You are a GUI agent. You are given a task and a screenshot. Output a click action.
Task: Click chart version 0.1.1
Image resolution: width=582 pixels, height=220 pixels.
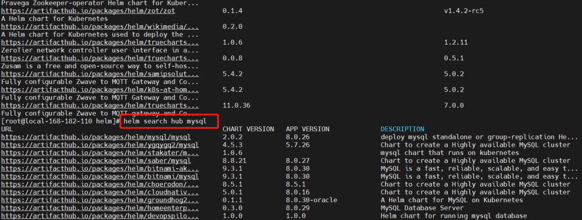point(232,201)
